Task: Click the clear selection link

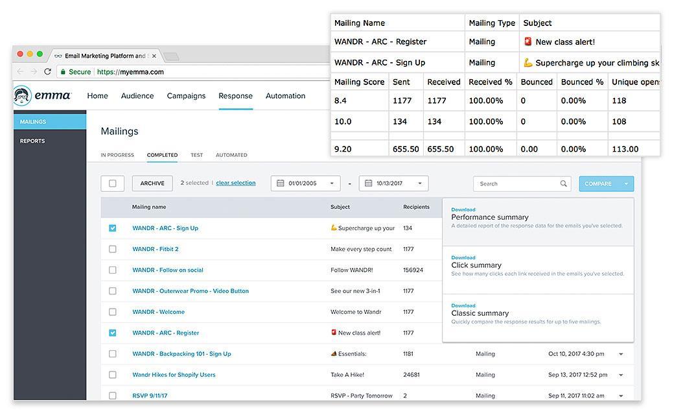Action: tap(235, 183)
